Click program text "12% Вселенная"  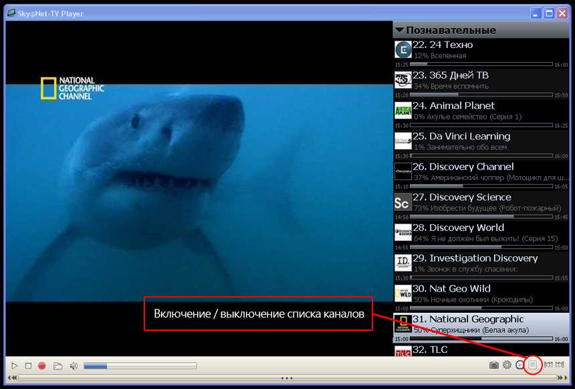tap(440, 55)
